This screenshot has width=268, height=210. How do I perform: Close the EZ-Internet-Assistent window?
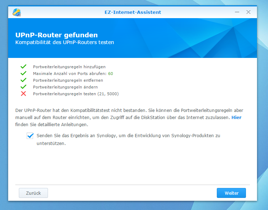pos(248,12)
